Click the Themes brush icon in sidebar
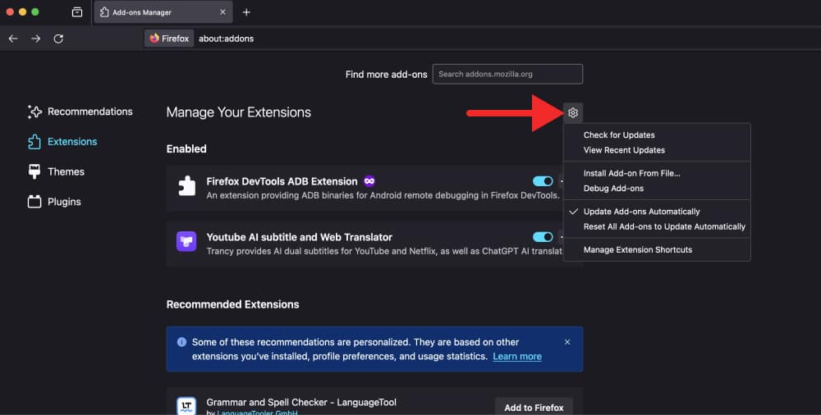Image resolution: width=821 pixels, height=415 pixels. point(34,171)
